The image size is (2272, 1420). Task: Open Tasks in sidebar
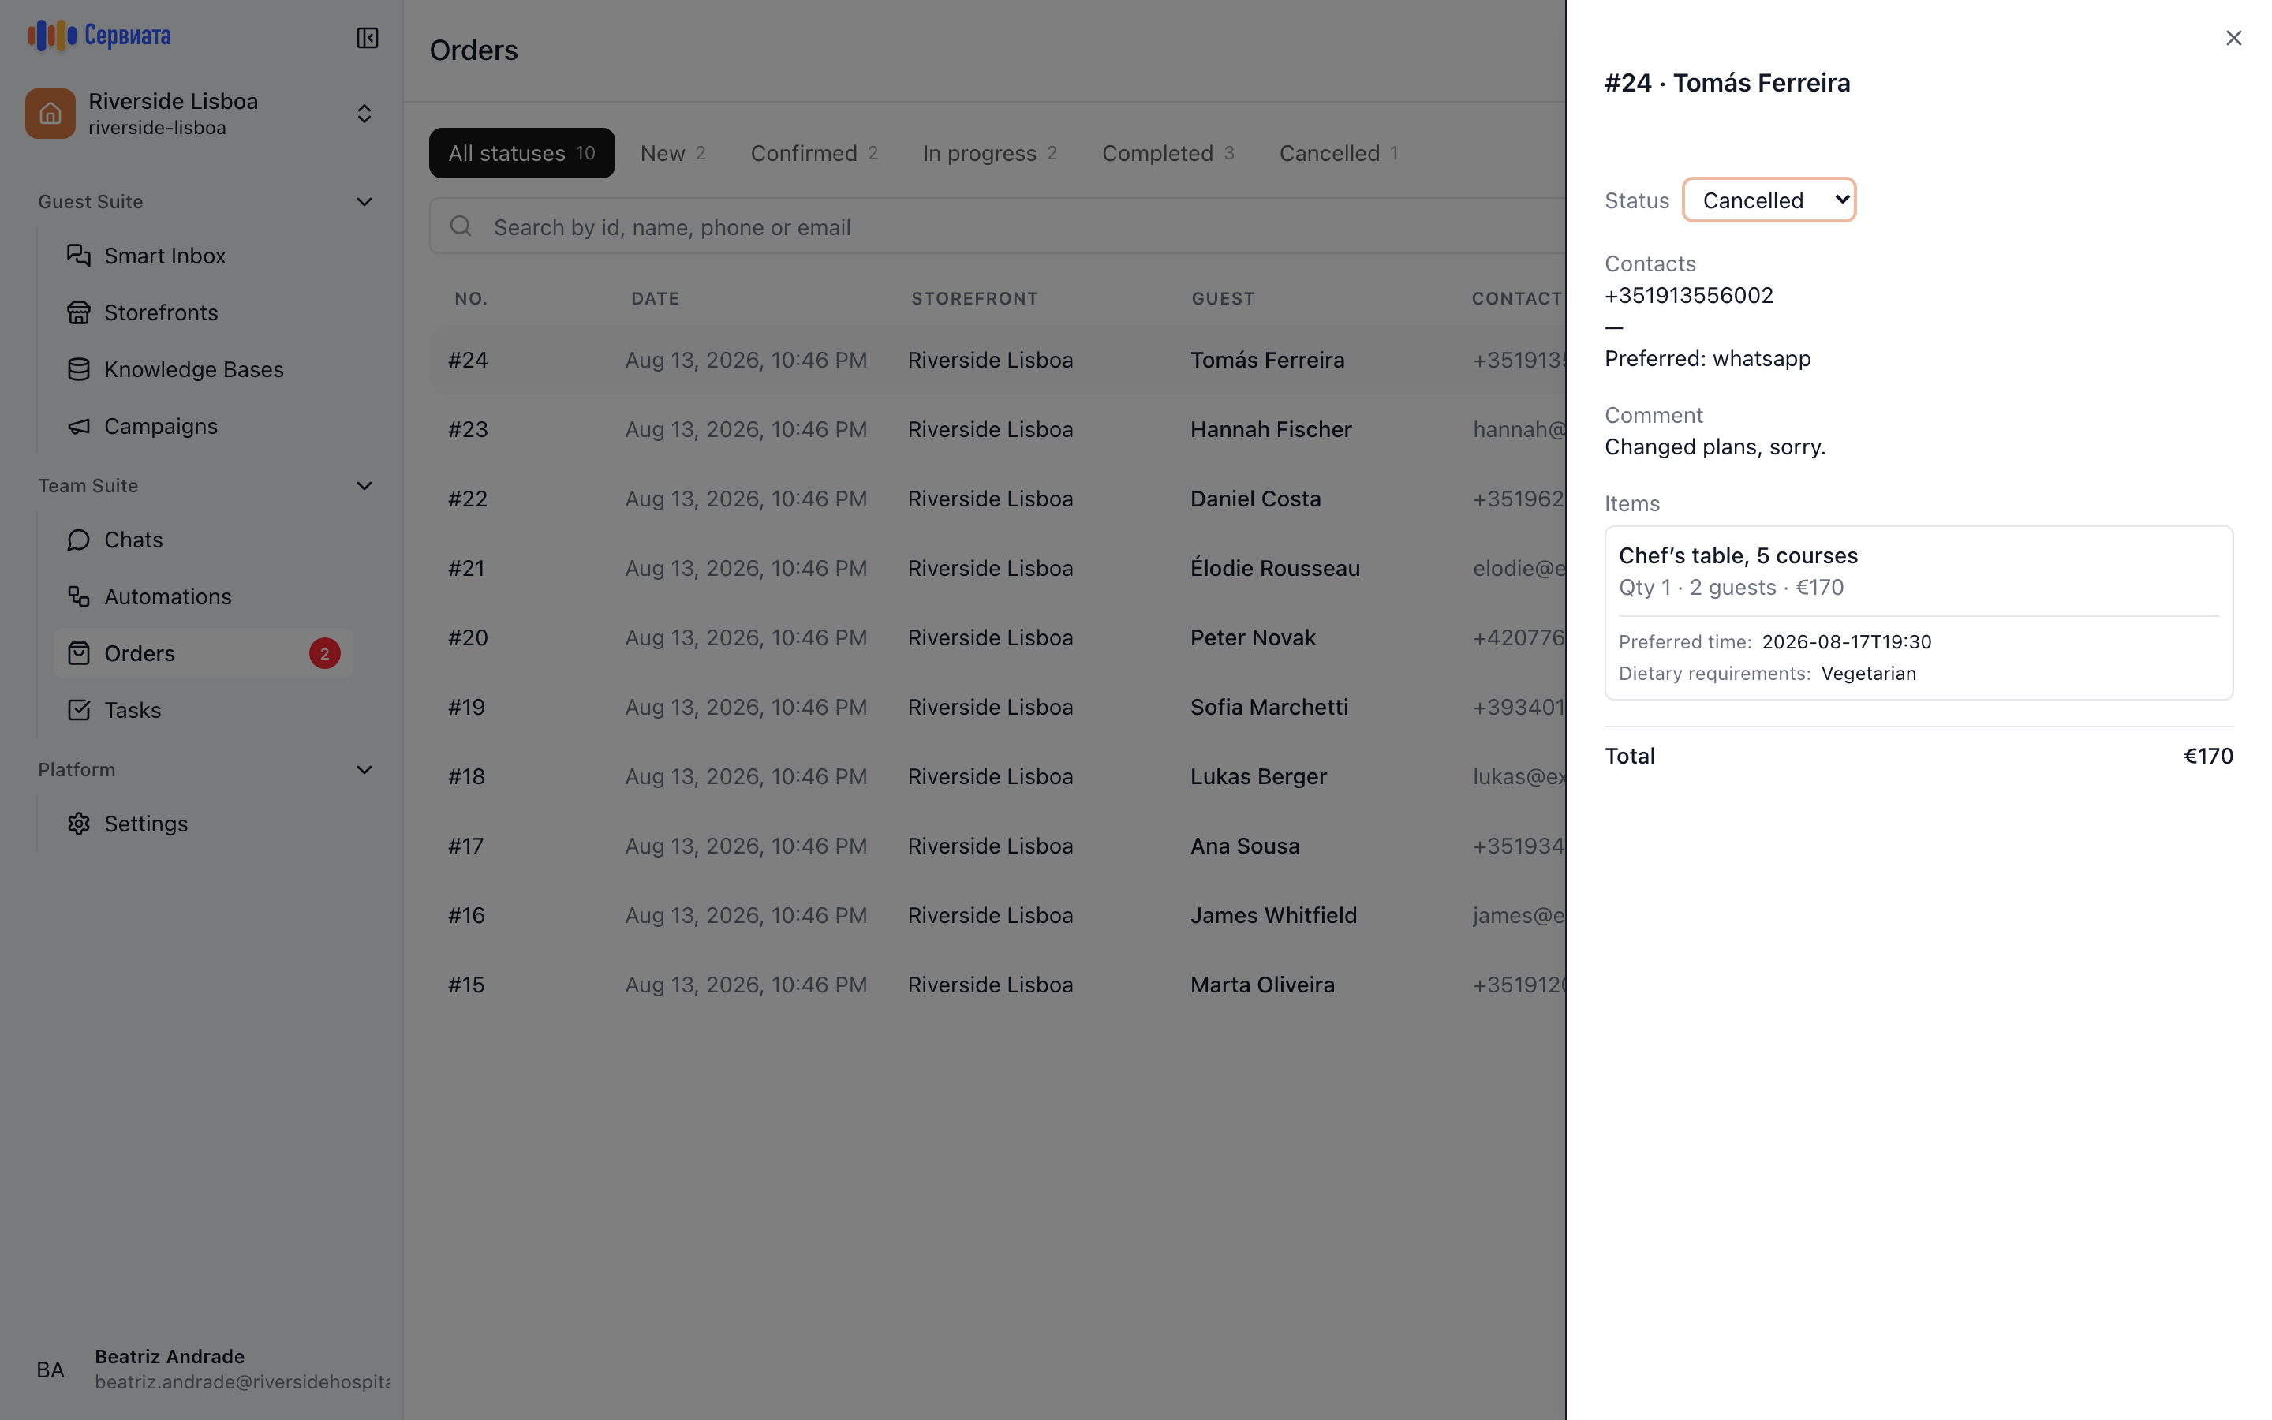204,710
